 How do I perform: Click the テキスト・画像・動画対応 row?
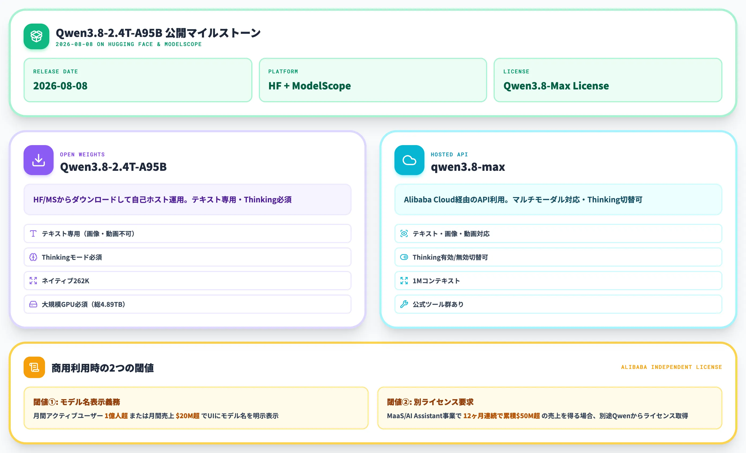pos(558,233)
